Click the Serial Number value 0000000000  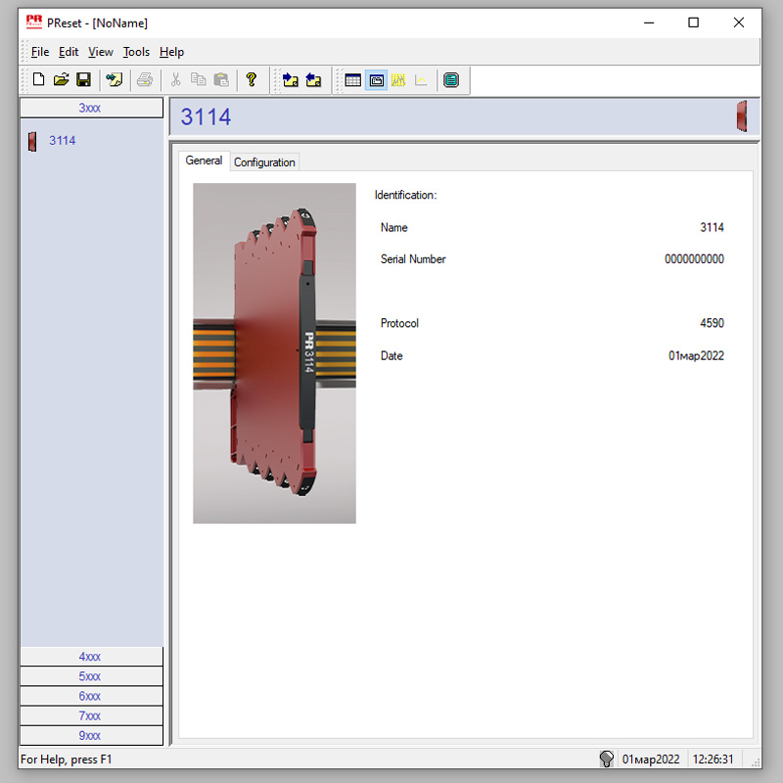[694, 259]
